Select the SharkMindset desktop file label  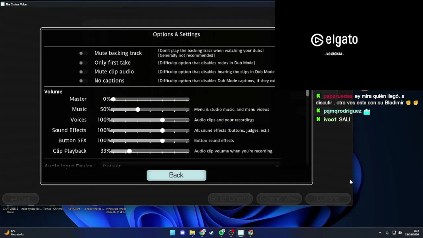tap(95, 209)
